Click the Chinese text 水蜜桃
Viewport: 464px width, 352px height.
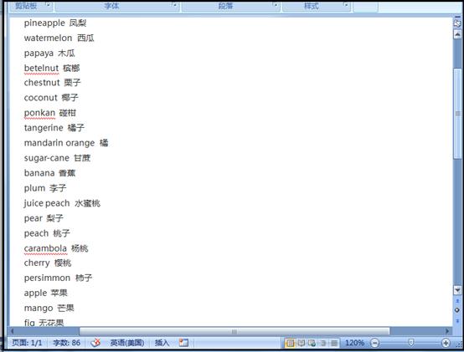coord(88,203)
